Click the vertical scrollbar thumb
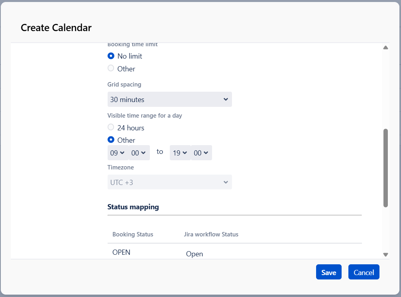Viewport: 401px width, 297px height. click(x=385, y=167)
